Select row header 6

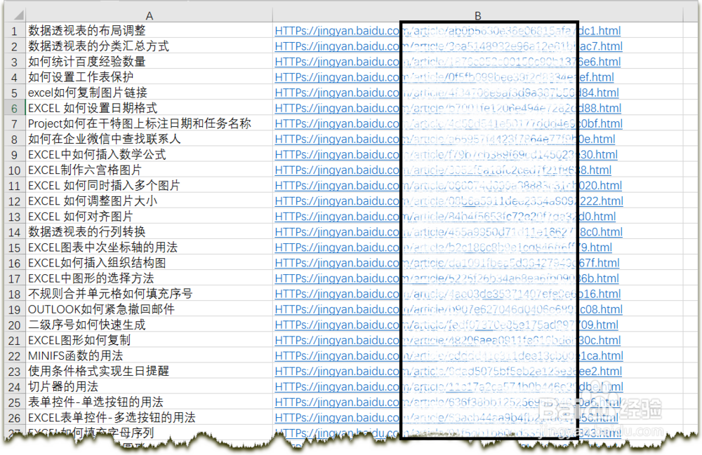(x=14, y=108)
